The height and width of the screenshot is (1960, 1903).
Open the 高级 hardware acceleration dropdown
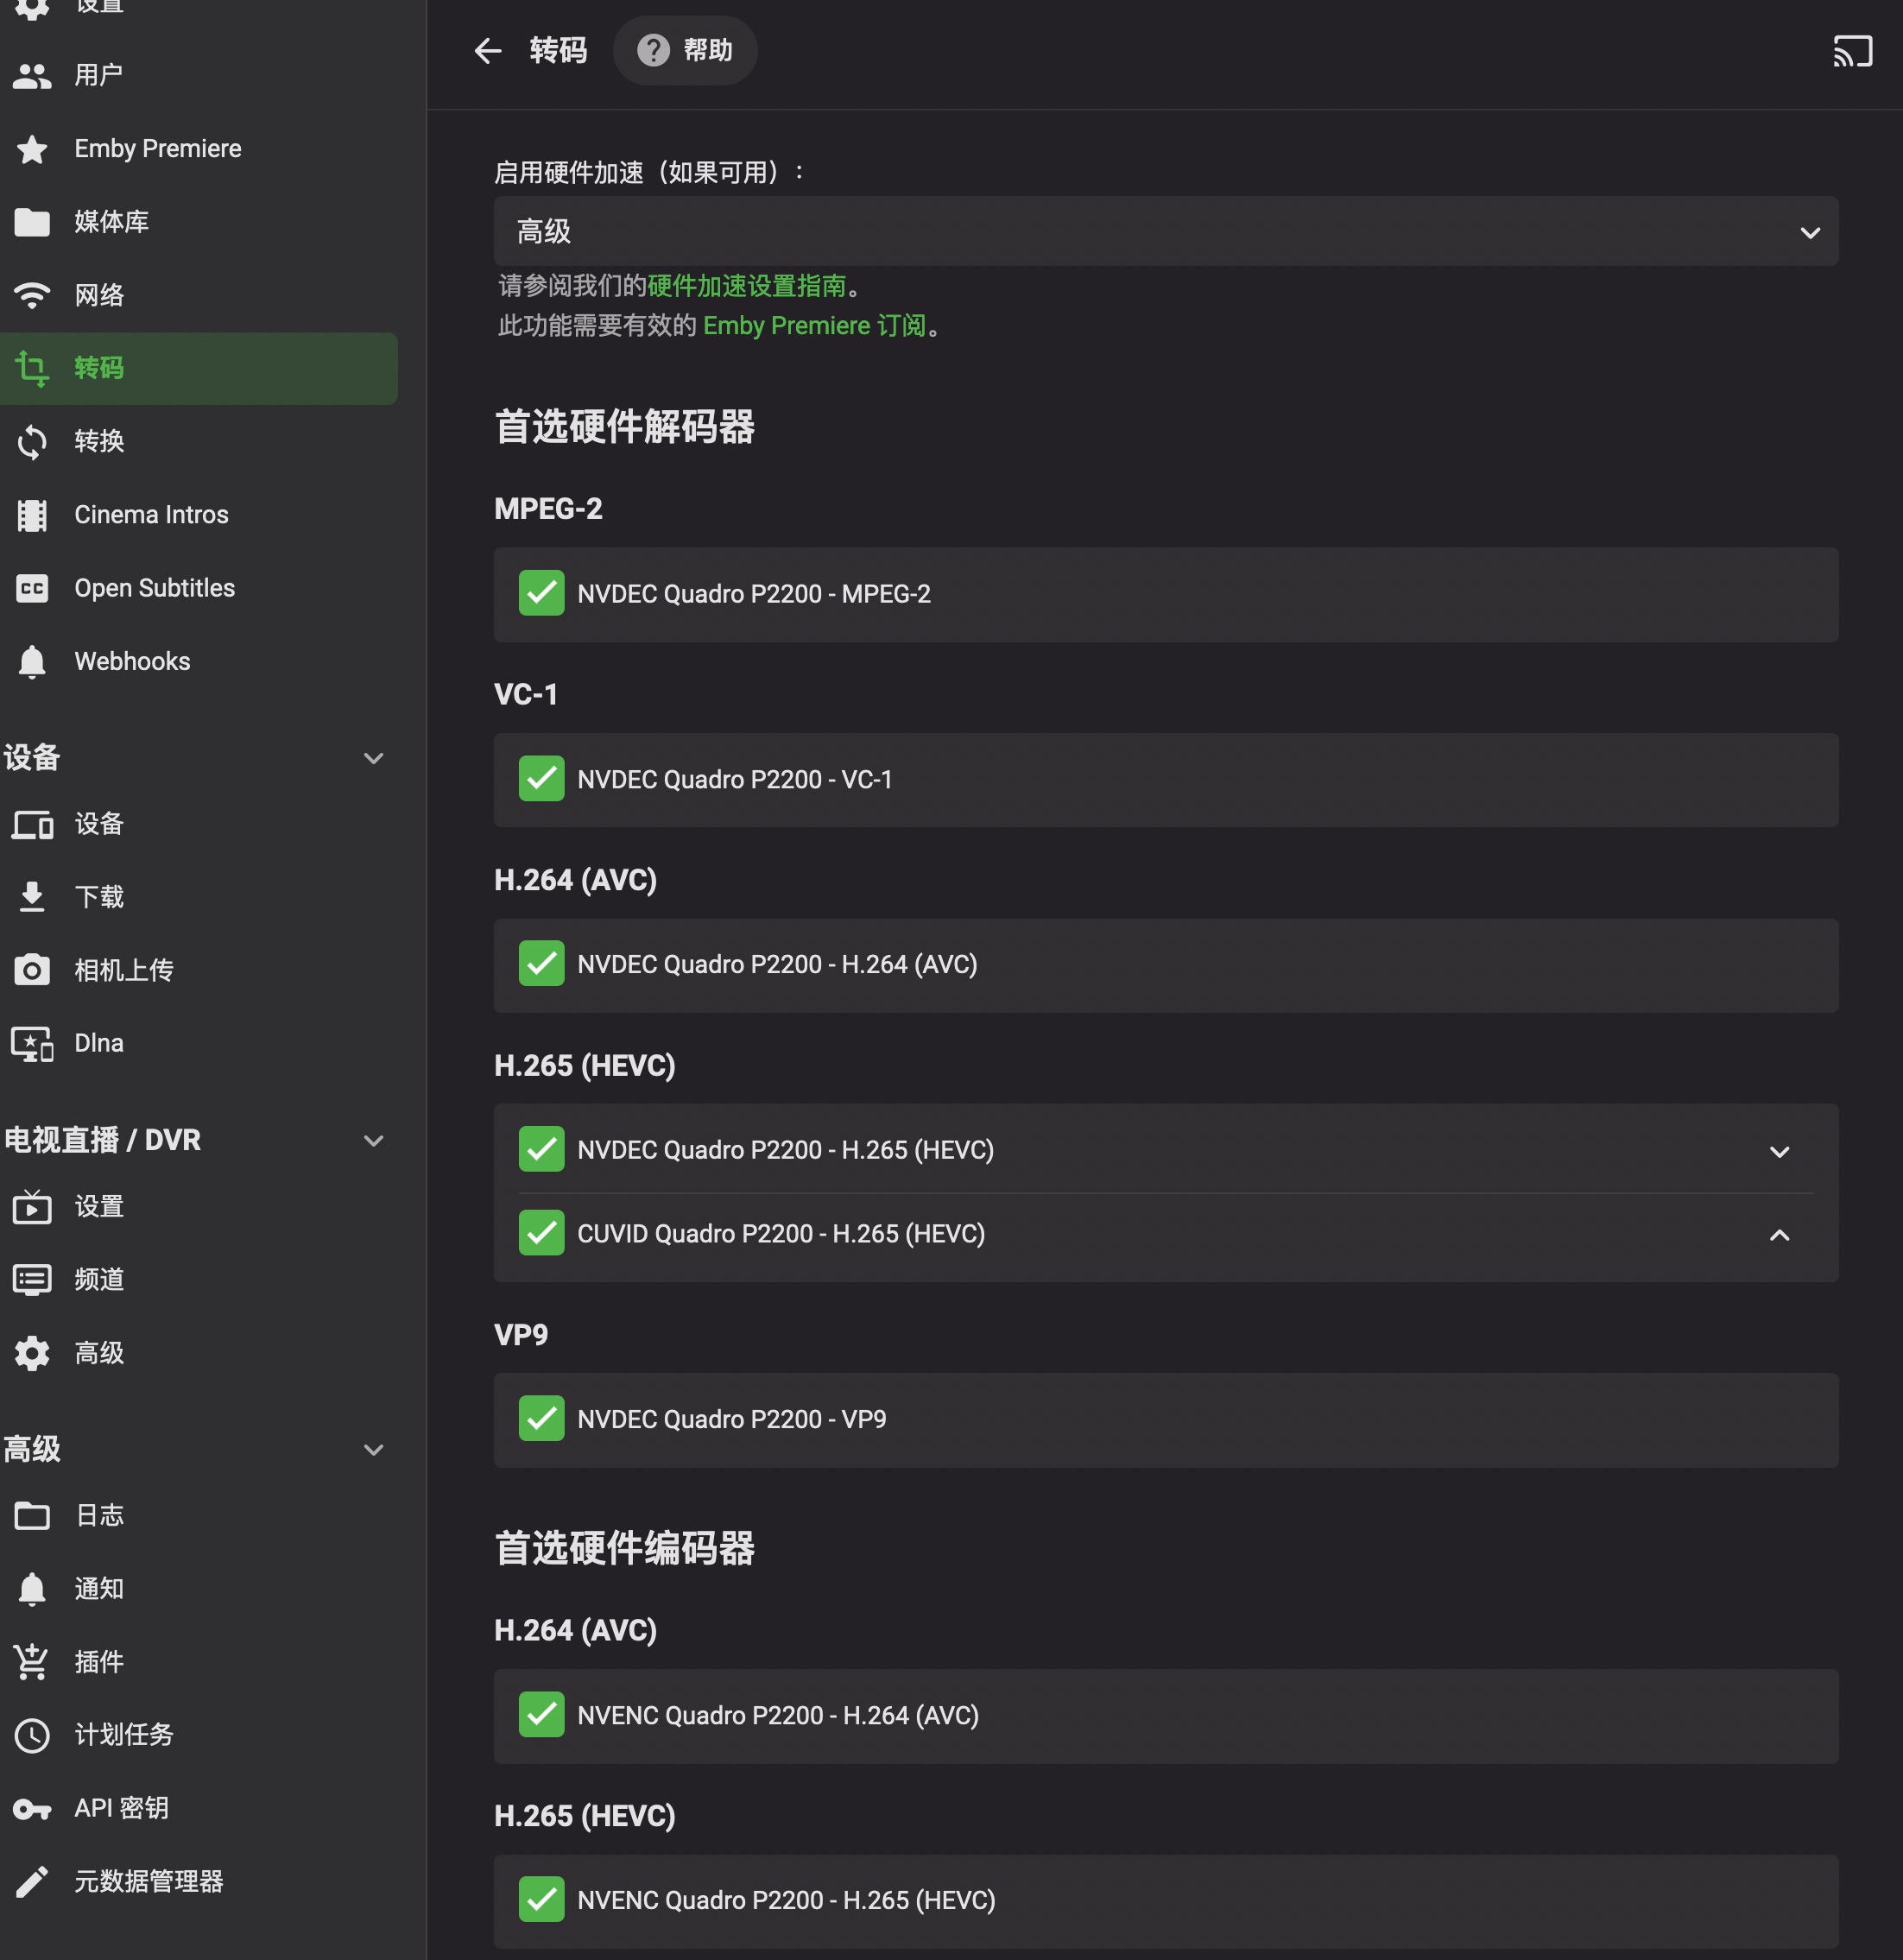(1165, 231)
